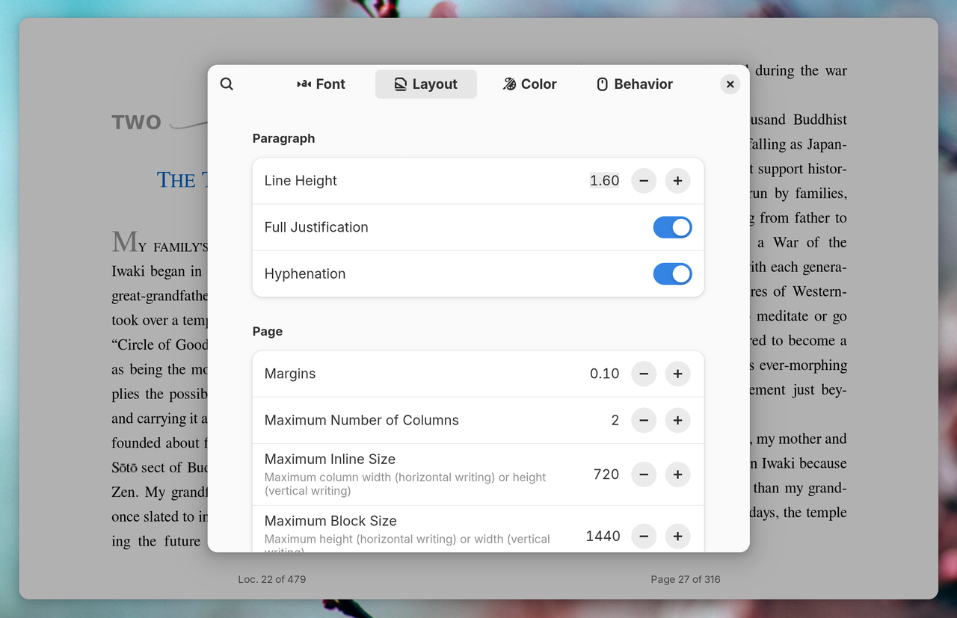Click the Maximum Inline Size value 720
This screenshot has width=957, height=618.
coord(609,474)
